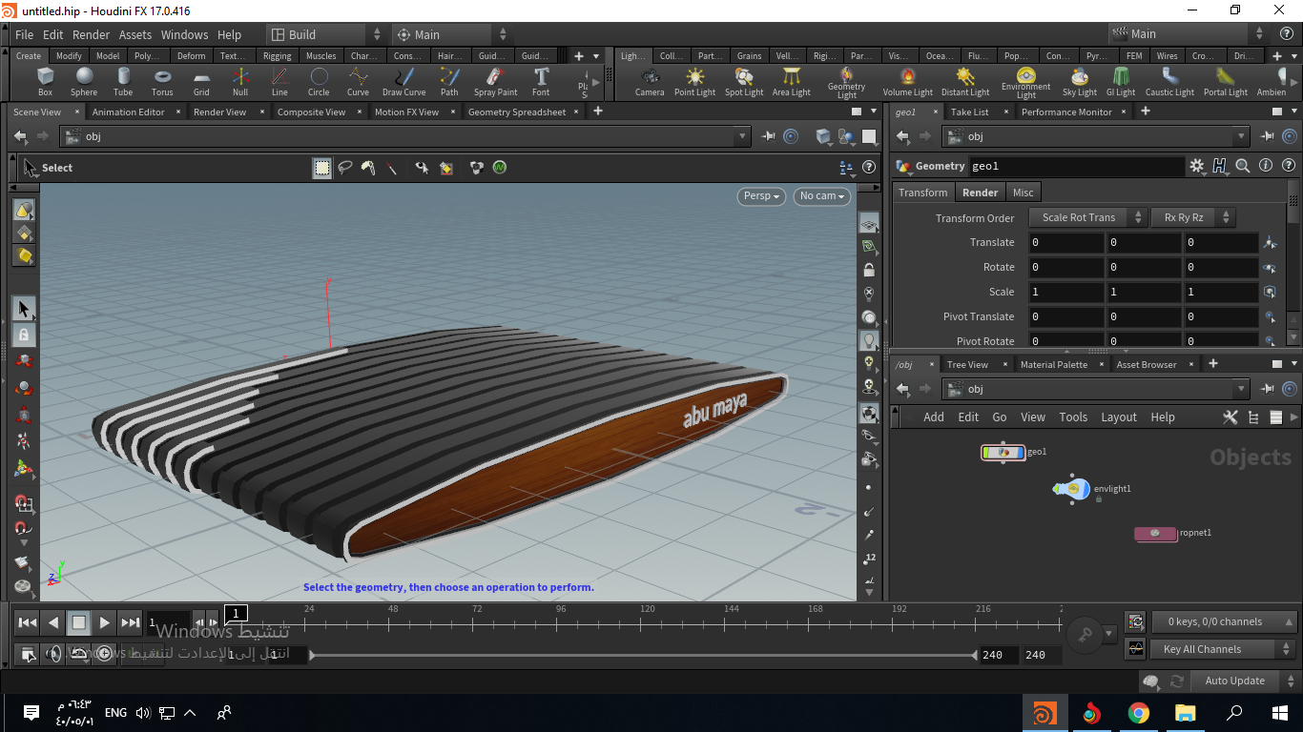The height and width of the screenshot is (732, 1303).
Task: Create a Grid from the shelf
Action: [201, 81]
